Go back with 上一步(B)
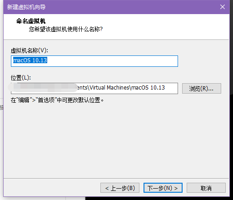This screenshot has width=233, height=200. click(120, 188)
